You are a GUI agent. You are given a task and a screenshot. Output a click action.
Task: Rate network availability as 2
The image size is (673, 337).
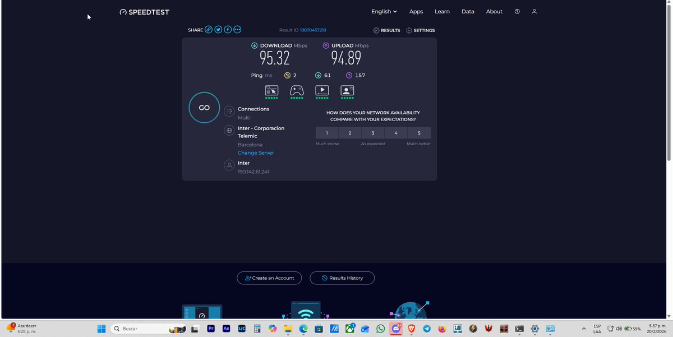tap(350, 133)
